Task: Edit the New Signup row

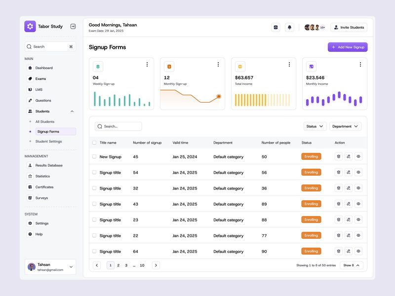Action: click(349, 156)
